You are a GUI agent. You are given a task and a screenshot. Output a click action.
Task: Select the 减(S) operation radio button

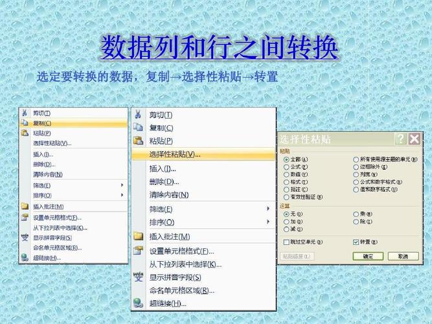point(286,229)
